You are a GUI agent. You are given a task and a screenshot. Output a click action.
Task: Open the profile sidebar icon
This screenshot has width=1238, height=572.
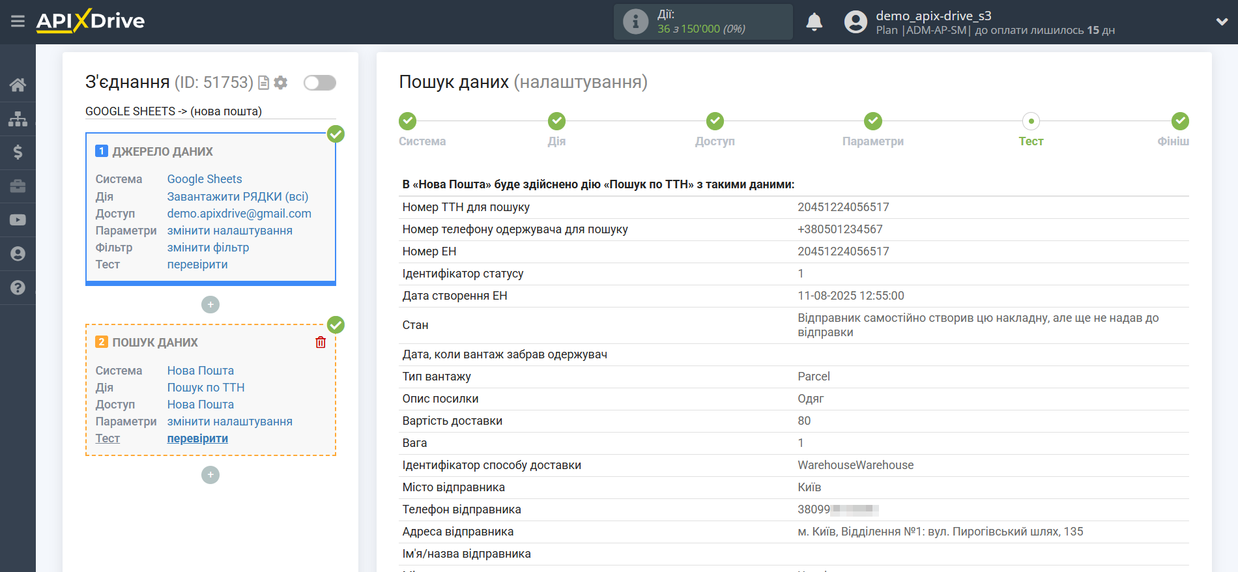coord(18,254)
